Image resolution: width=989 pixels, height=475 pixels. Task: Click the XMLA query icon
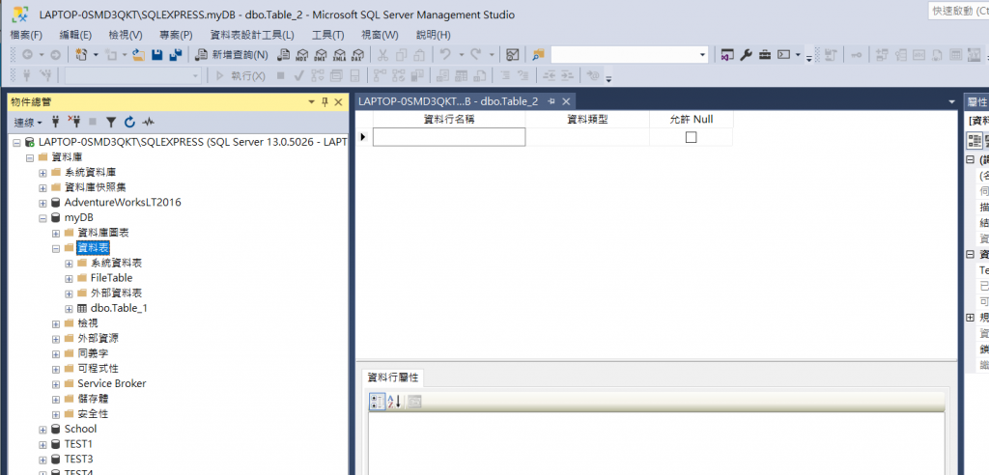(x=340, y=55)
